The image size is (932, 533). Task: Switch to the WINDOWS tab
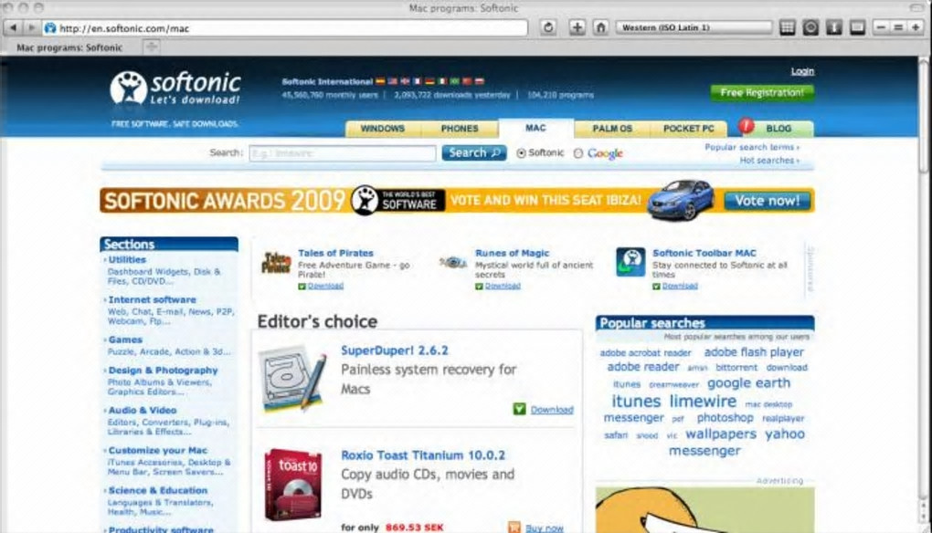click(382, 128)
